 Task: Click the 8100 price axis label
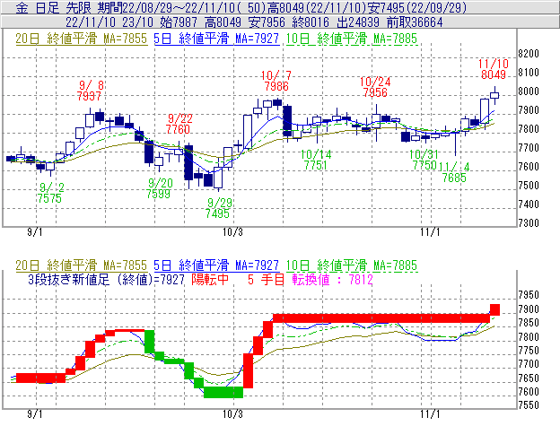pos(529,73)
